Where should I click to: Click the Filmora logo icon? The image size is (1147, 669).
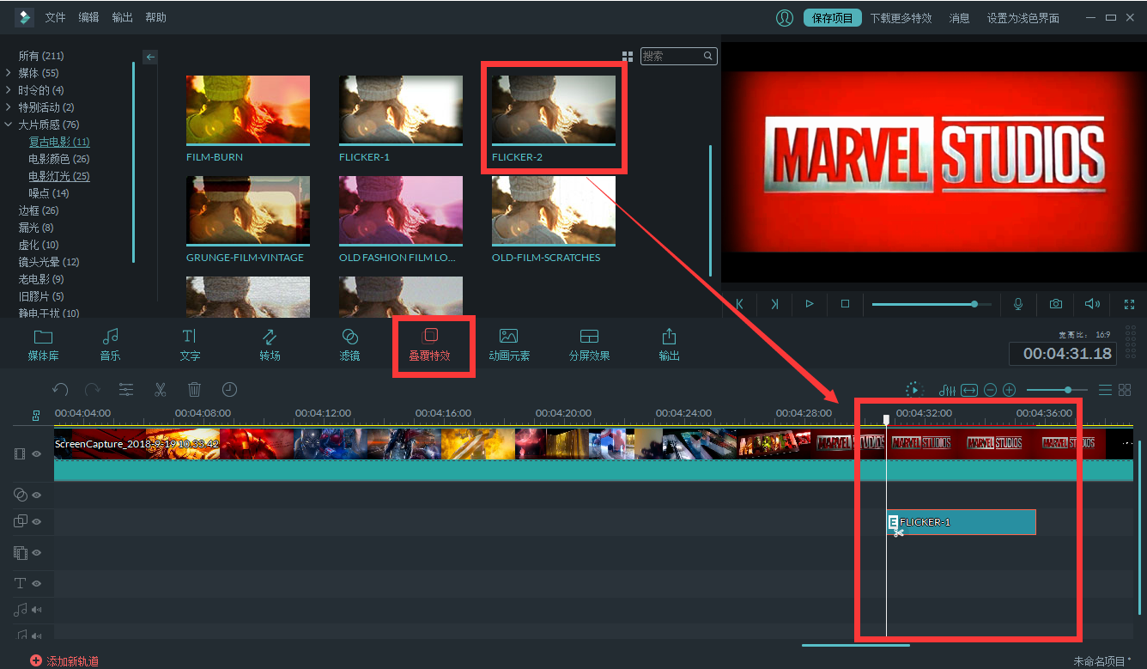[24, 17]
